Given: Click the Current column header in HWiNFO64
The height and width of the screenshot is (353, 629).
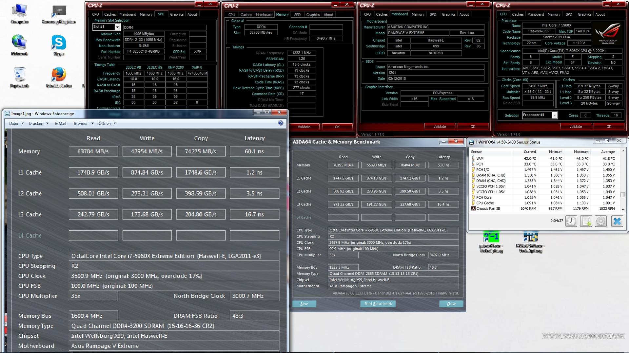Looking at the screenshot, I should pos(525,151).
